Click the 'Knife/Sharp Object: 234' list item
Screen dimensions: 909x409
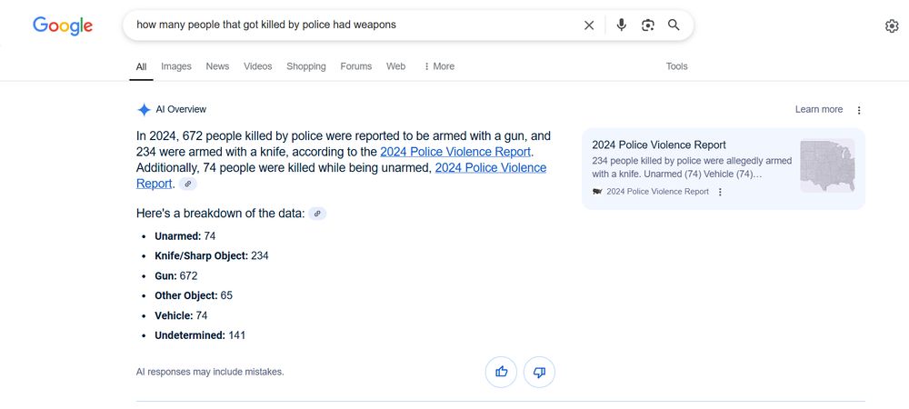(x=212, y=256)
